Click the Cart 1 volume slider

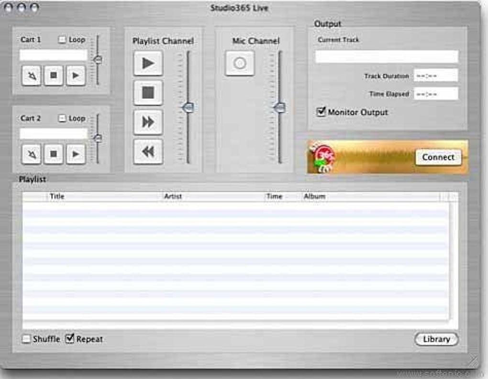[x=98, y=59]
